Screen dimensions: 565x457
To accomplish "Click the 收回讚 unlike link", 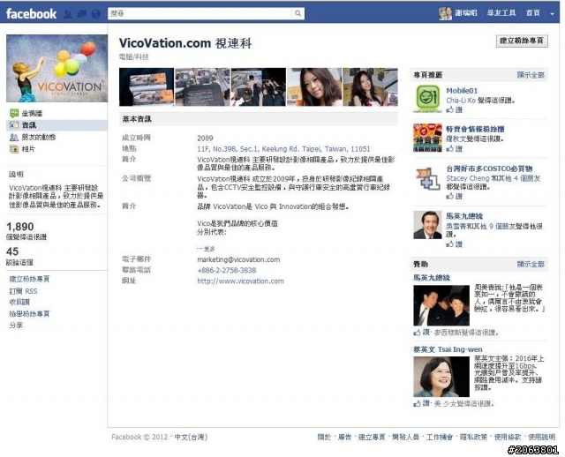I will pos(19,302).
